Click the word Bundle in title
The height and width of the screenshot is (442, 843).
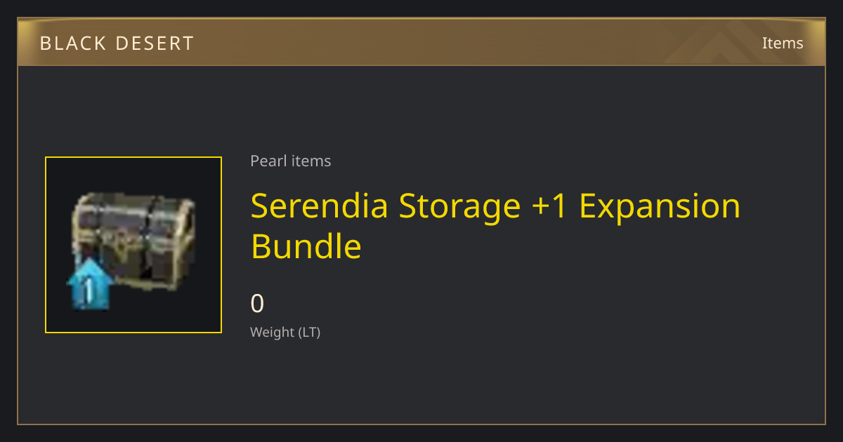(306, 246)
